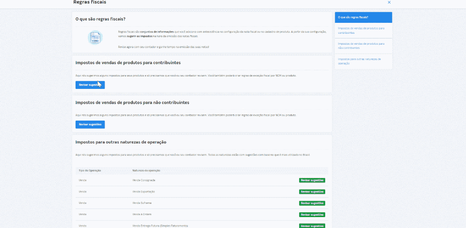Screen dimensions: 466x228
Task: Review suggestions for Venda Exportação
Action: pyautogui.click(x=312, y=192)
